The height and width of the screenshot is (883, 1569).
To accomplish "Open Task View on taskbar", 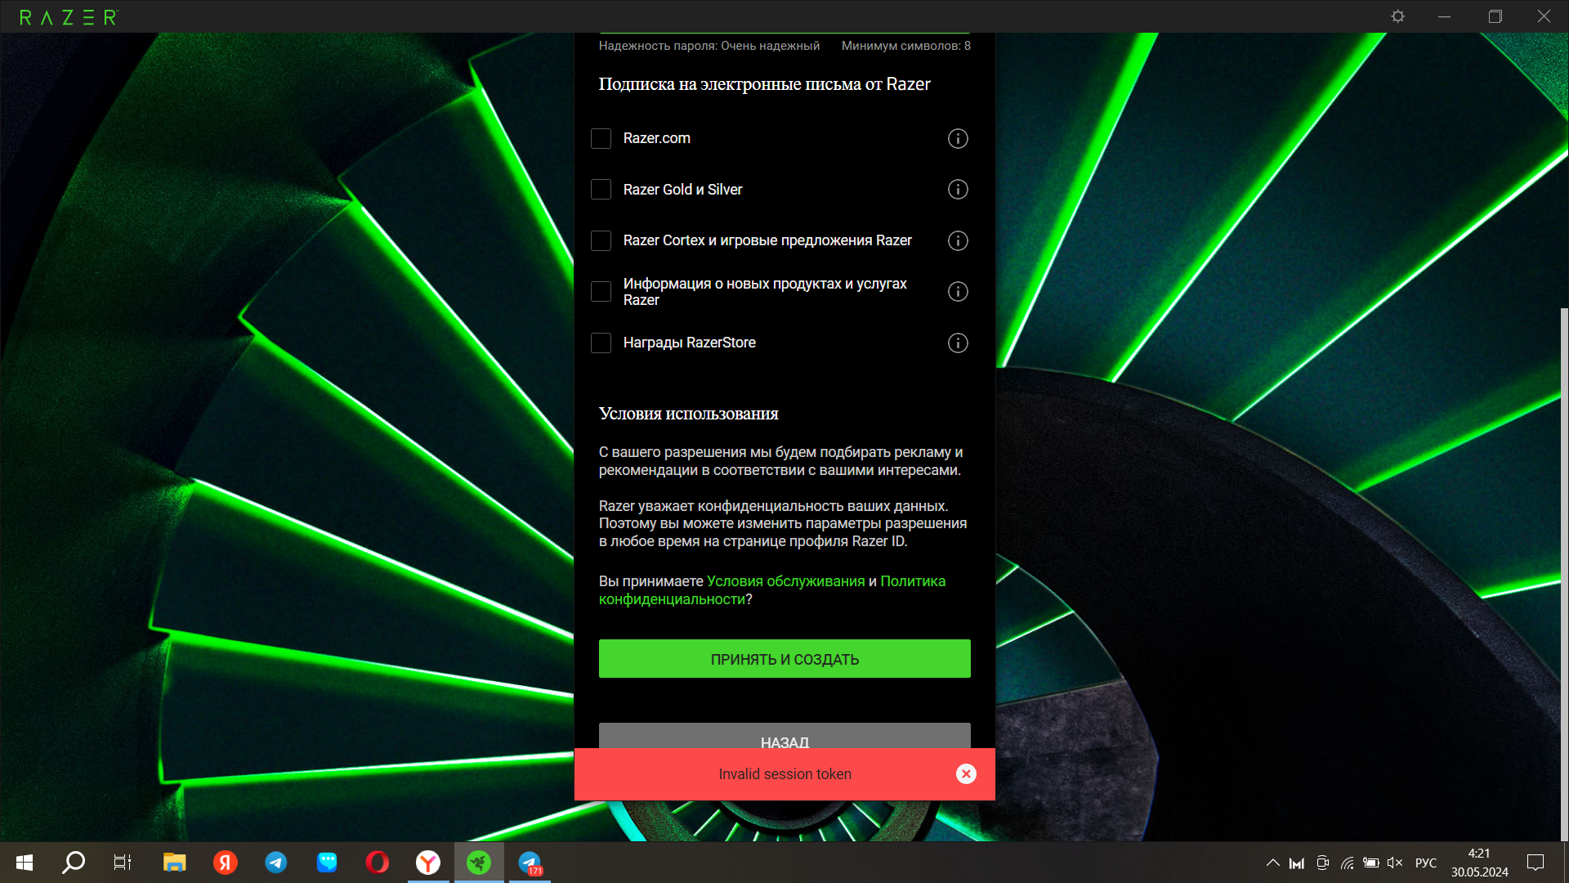I will pyautogui.click(x=123, y=863).
